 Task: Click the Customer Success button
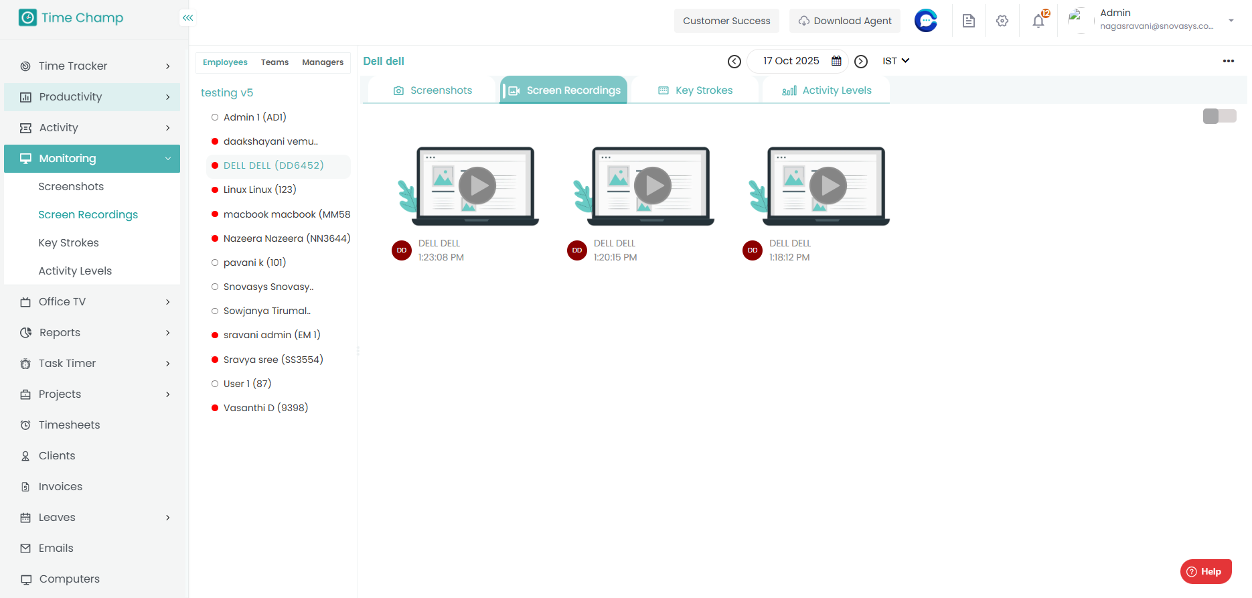[726, 21]
